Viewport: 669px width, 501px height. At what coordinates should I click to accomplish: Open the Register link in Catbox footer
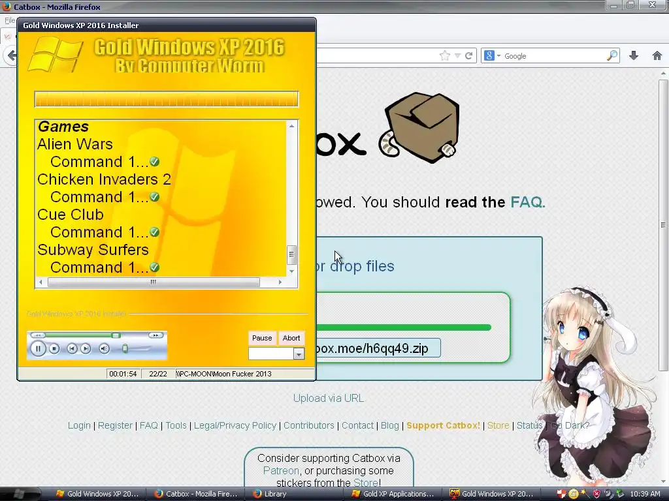pos(115,425)
